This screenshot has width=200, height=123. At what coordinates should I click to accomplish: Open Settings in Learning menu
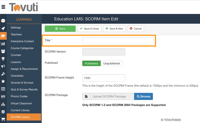tap(16, 28)
